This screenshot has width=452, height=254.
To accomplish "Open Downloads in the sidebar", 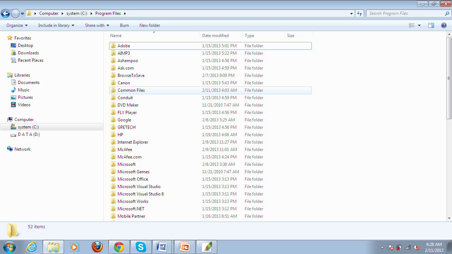I will (x=28, y=53).
